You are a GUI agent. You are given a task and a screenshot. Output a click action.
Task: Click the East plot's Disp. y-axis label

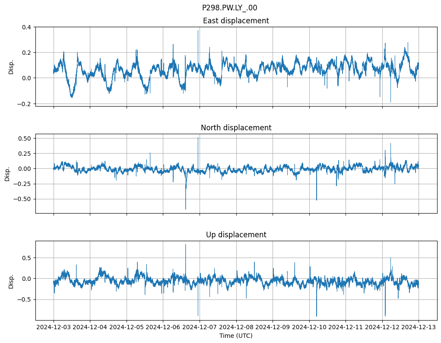click(11, 67)
